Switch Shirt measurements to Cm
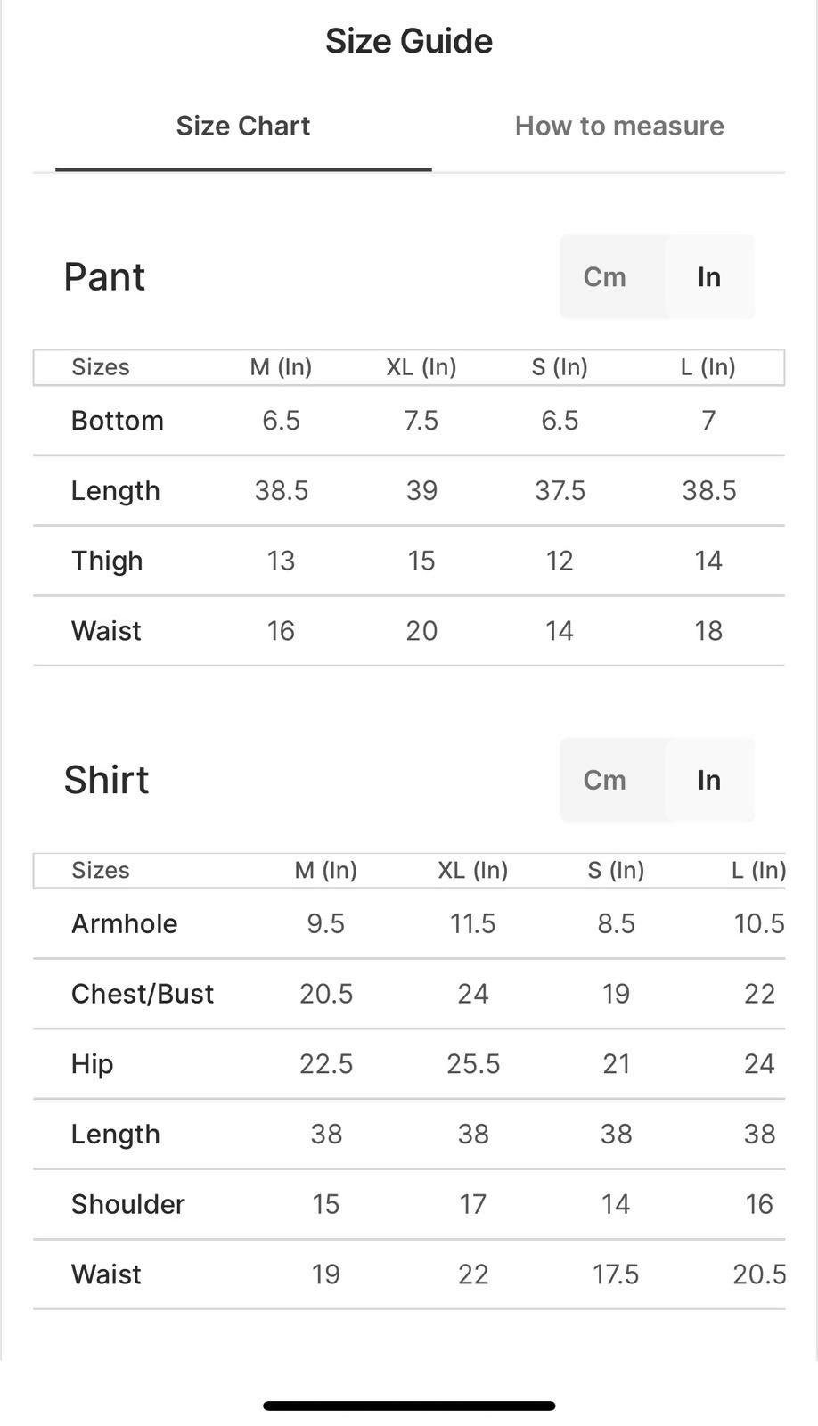 click(605, 780)
